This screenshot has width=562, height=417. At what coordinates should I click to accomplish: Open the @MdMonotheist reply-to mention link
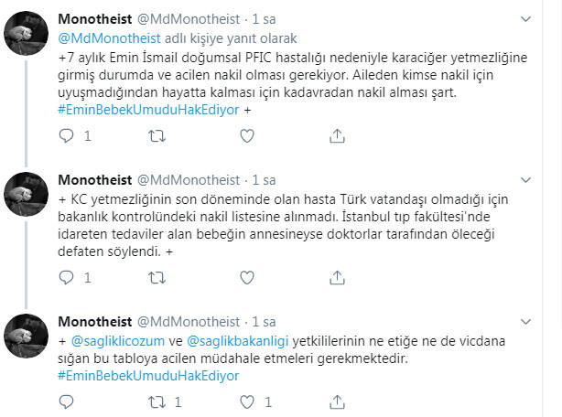coord(109,38)
